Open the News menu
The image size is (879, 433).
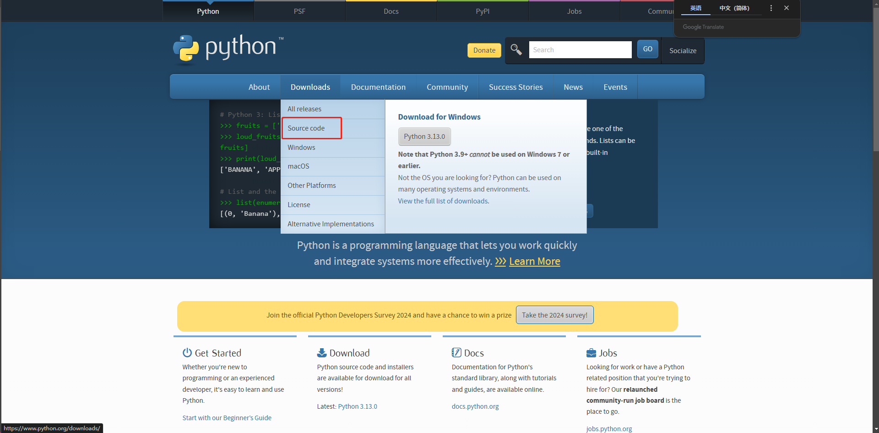click(573, 87)
